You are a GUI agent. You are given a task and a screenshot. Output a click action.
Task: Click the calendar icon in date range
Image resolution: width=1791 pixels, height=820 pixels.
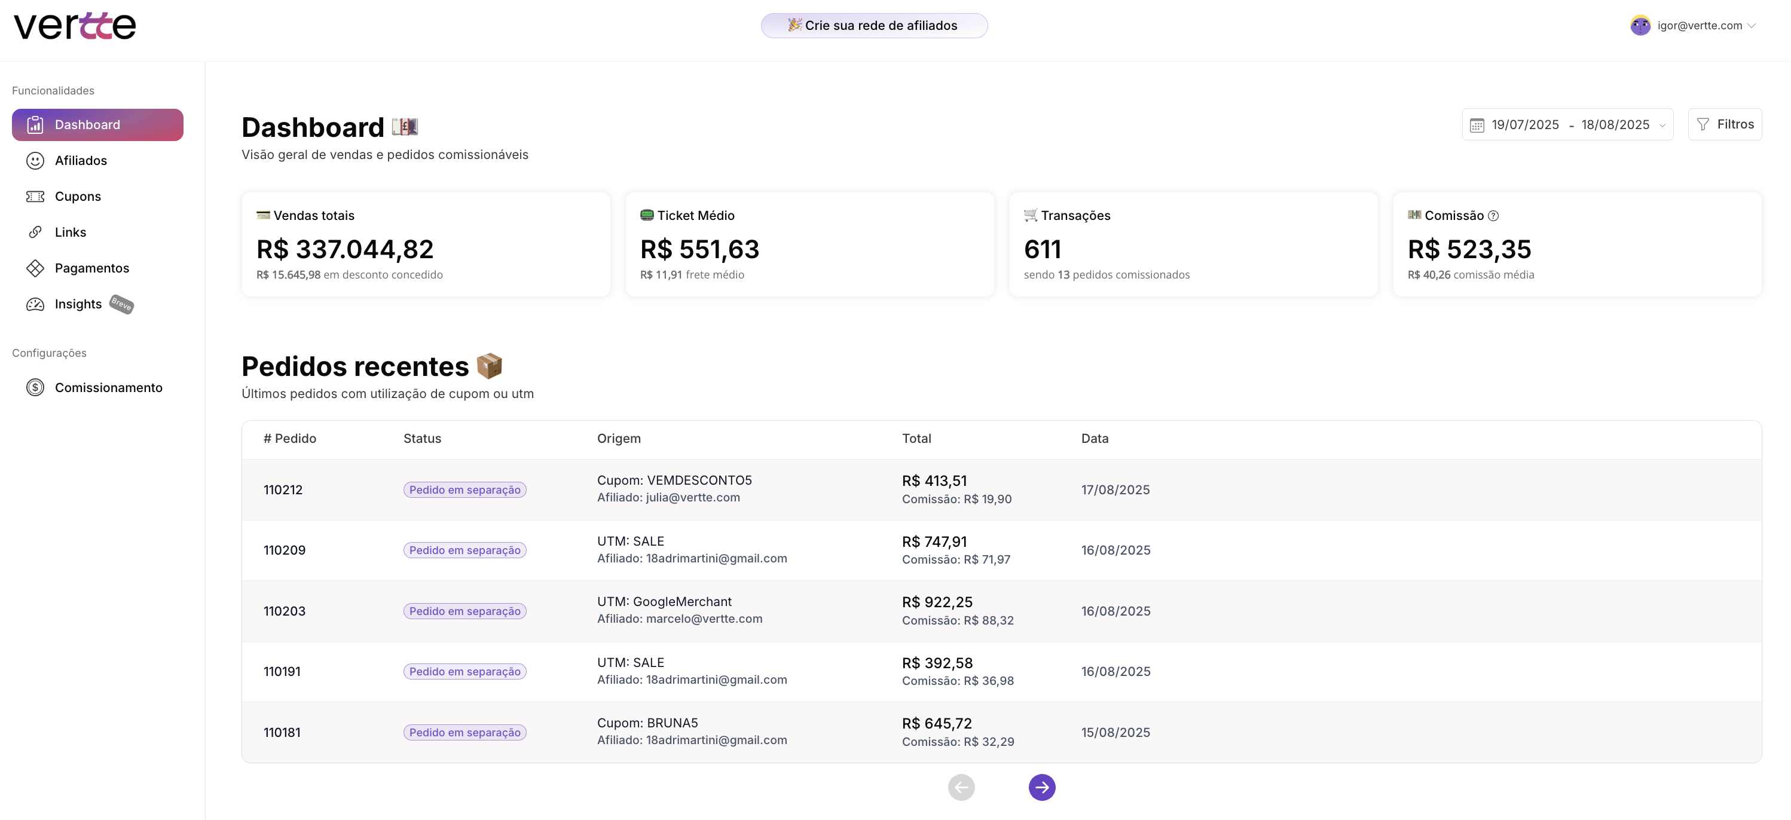pos(1477,125)
